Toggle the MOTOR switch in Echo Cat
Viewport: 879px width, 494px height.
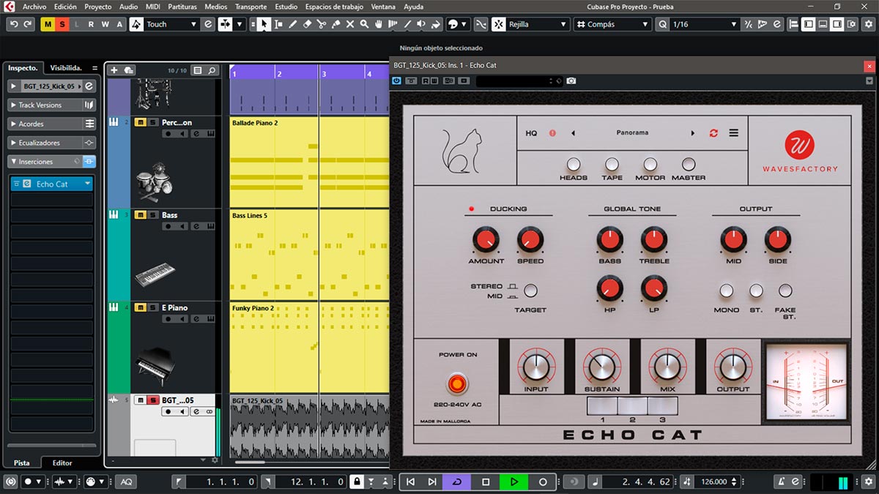pyautogui.click(x=650, y=165)
